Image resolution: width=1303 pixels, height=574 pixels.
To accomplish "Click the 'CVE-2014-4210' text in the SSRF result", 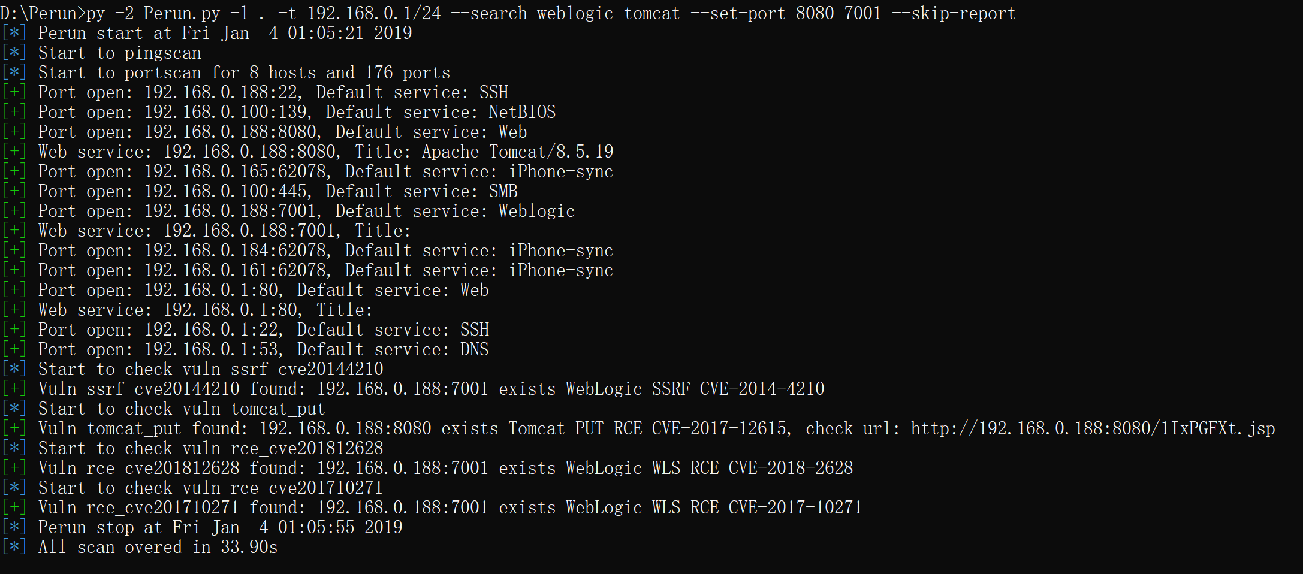I will point(762,389).
